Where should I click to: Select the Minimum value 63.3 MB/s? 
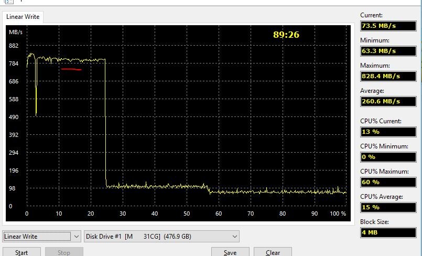[x=388, y=51]
